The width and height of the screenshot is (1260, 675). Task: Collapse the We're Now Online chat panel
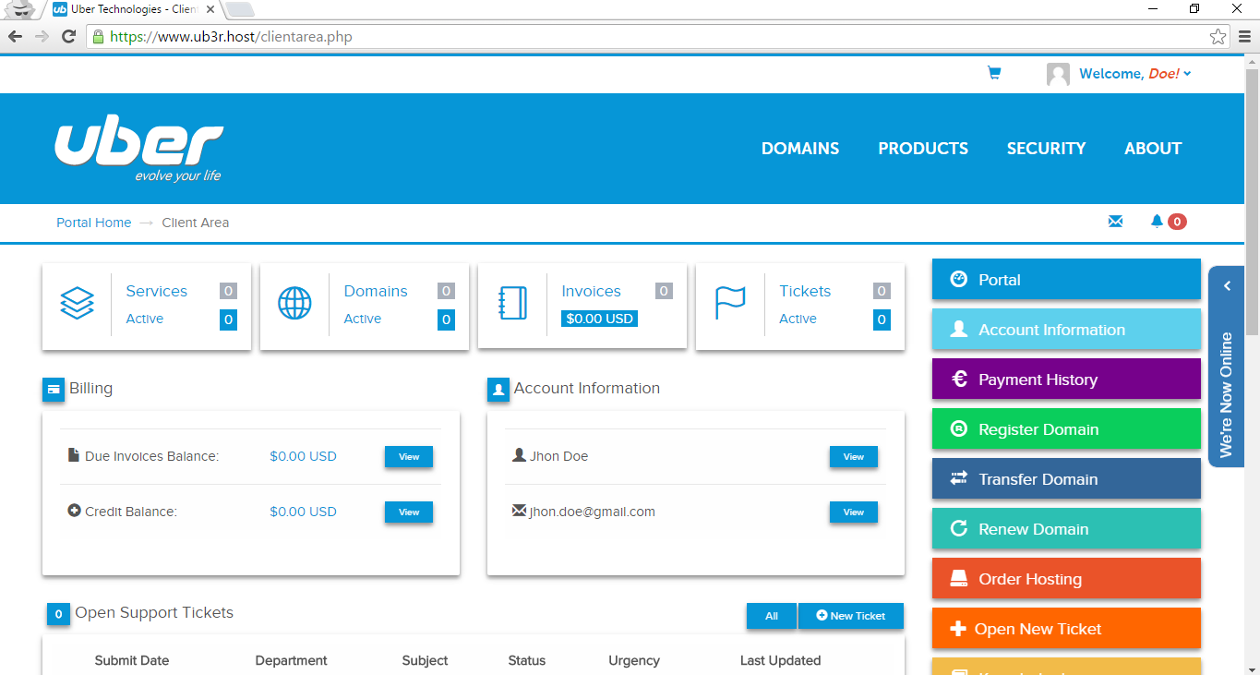(1227, 286)
